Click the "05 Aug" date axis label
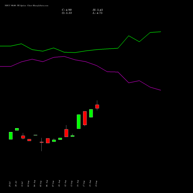The width and height of the screenshot is (193, 193). click(41, 184)
